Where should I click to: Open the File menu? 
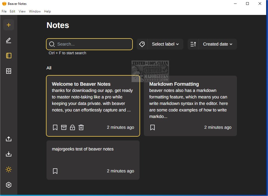pos(4,11)
